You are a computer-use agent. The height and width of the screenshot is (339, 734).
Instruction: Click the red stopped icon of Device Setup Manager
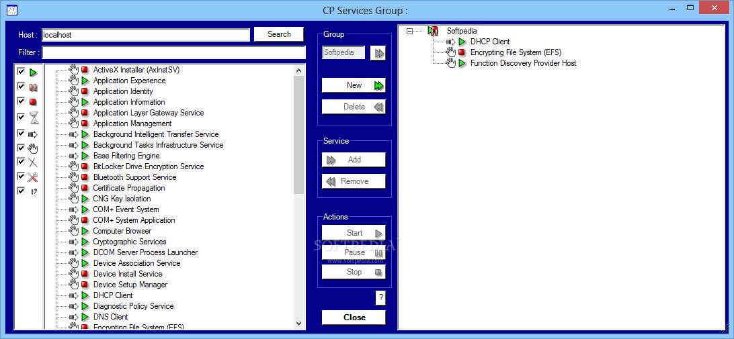85,285
